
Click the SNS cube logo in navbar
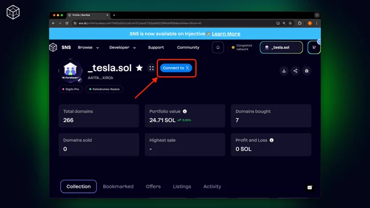coord(53,47)
